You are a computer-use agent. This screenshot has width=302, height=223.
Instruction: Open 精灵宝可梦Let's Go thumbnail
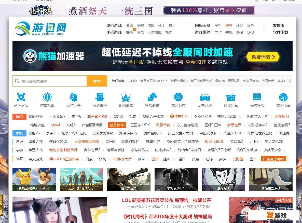pyautogui.click(x=34, y=179)
